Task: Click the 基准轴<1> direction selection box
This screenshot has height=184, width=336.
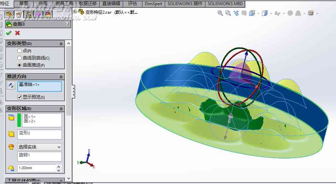Action: click(x=40, y=86)
